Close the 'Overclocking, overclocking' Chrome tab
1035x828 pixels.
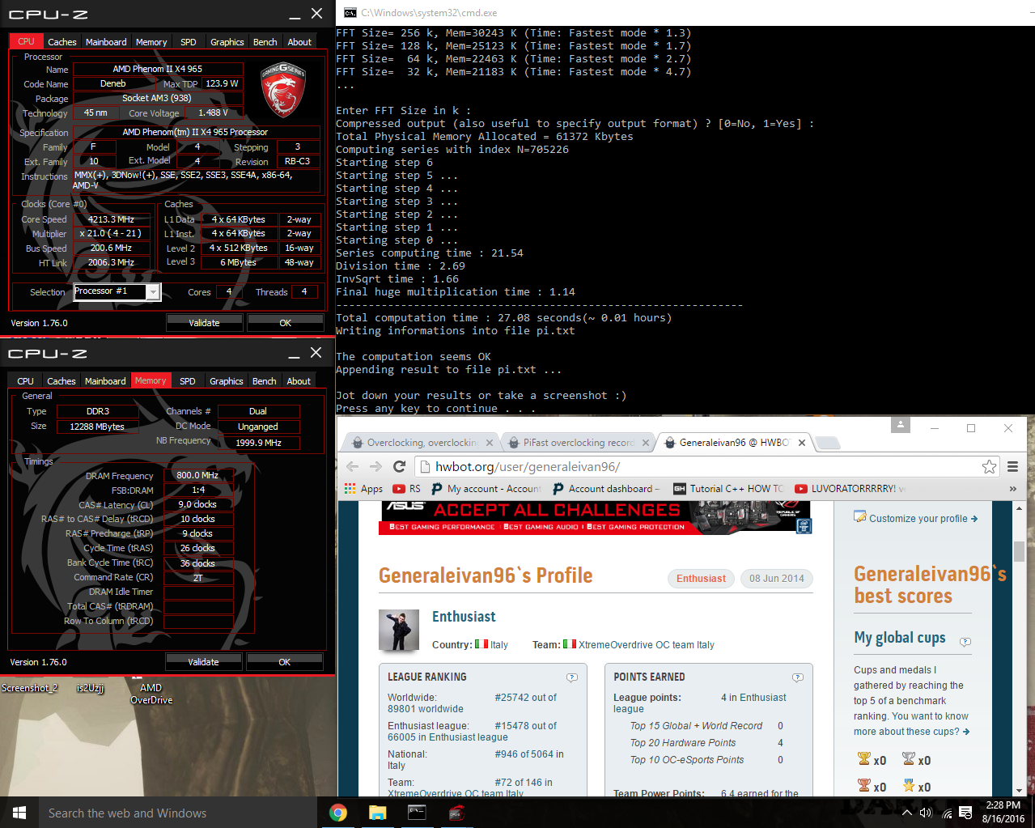tap(488, 443)
